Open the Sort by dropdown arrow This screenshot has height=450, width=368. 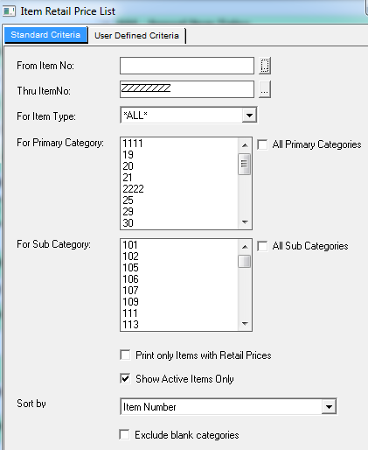(x=329, y=406)
